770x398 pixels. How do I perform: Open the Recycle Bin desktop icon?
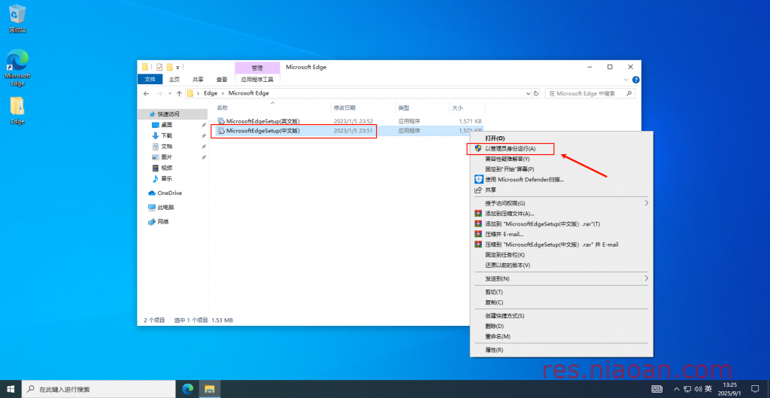[17, 19]
